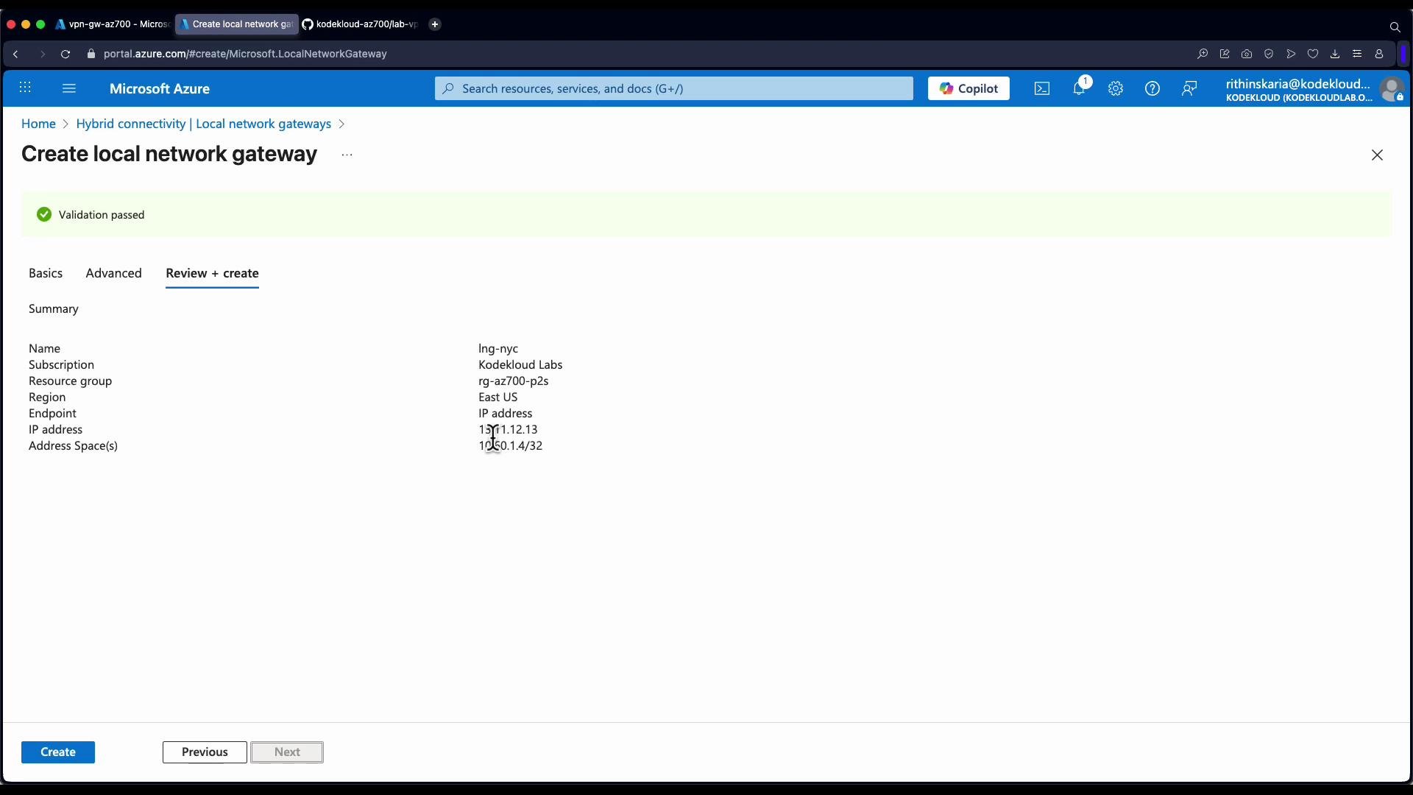
Task: Click the Address Space(s) label
Action: [73, 446]
